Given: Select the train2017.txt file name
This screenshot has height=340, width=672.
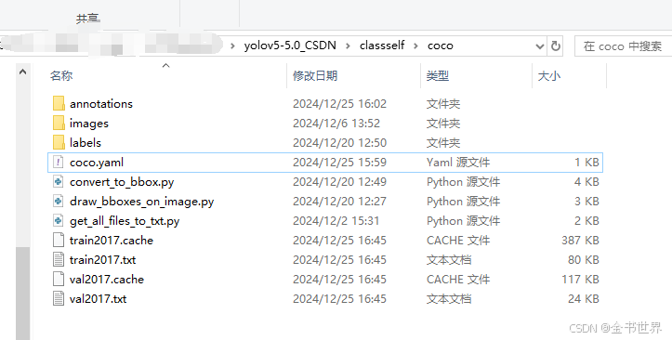Looking at the screenshot, I should click(x=102, y=260).
